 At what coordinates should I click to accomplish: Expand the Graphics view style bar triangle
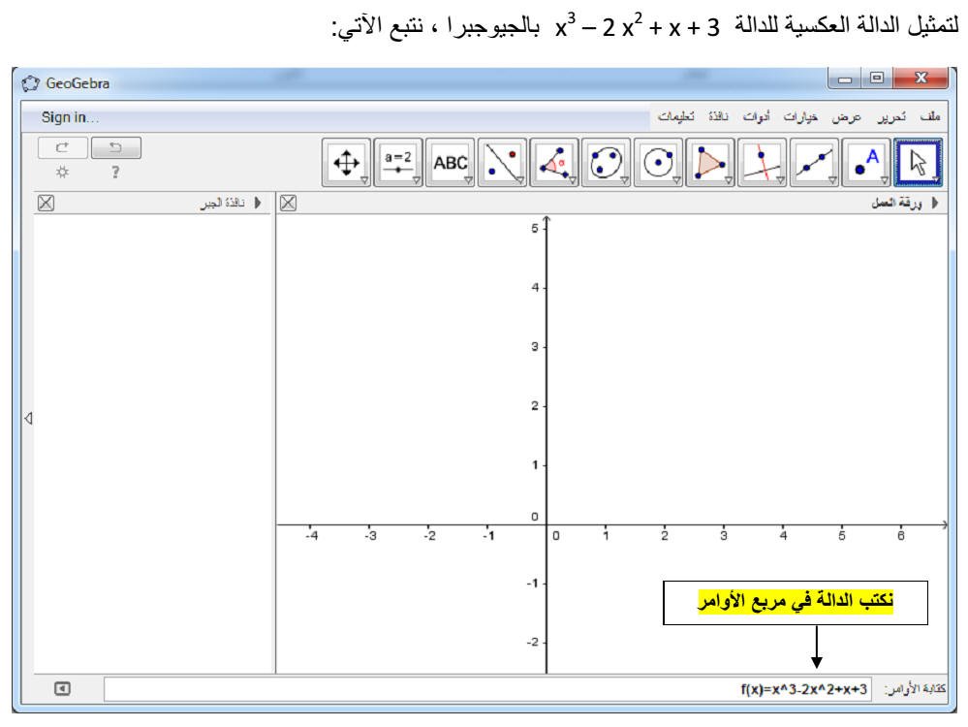[x=935, y=203]
